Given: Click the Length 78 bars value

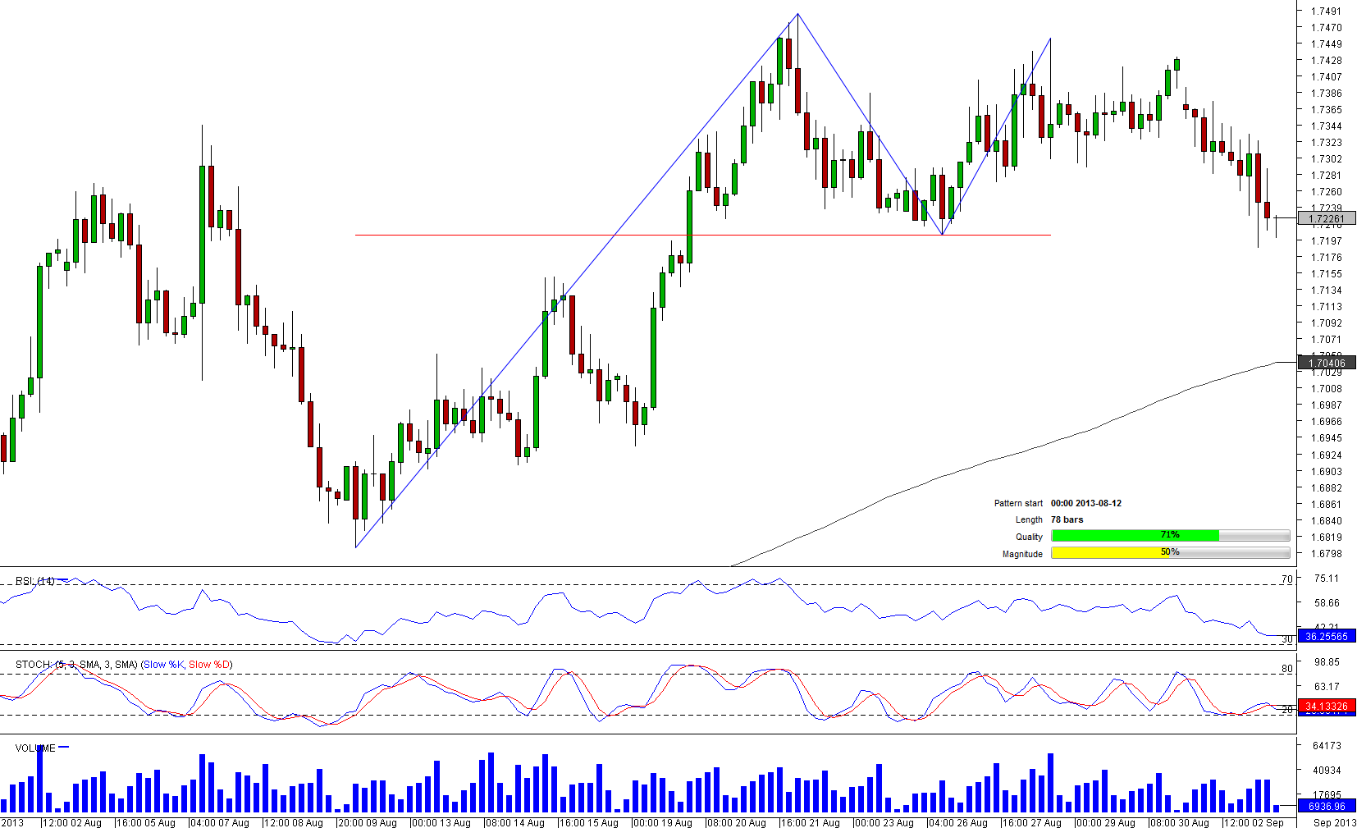Looking at the screenshot, I should tap(1067, 519).
